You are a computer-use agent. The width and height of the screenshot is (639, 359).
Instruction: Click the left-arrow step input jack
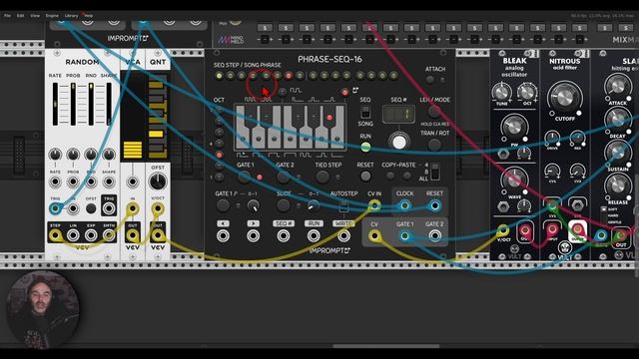click(223, 235)
